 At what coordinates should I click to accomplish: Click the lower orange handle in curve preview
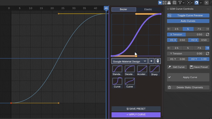136,56
